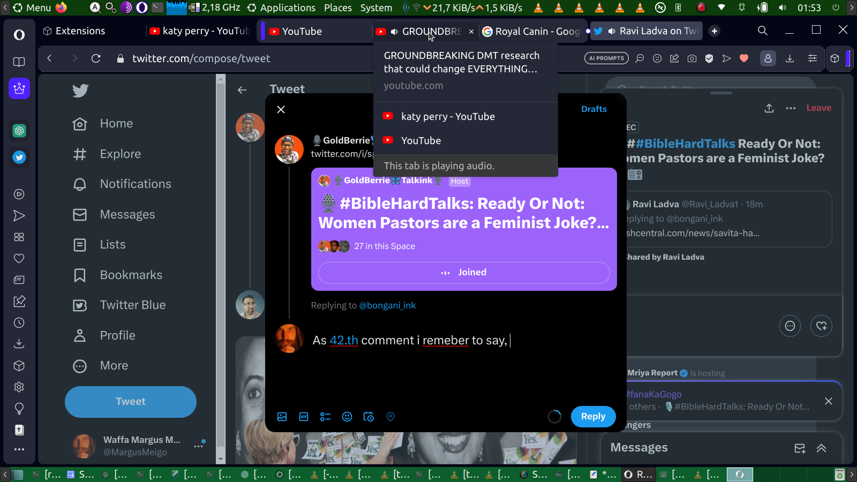857x482 pixels.
Task: Search open tabs with magnifier icon
Action: coord(763,31)
